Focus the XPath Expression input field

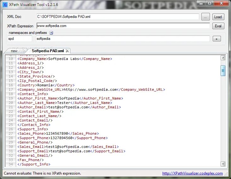123,26
